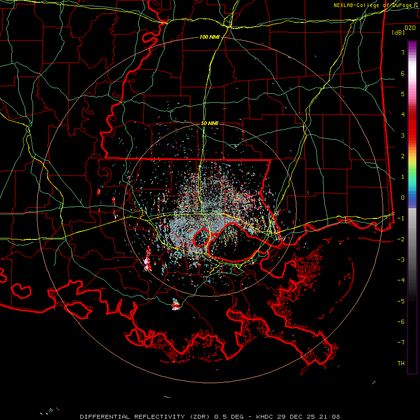Select the 50 NMI range ring label
Image resolution: width=420 pixels, height=420 pixels.
pos(210,123)
